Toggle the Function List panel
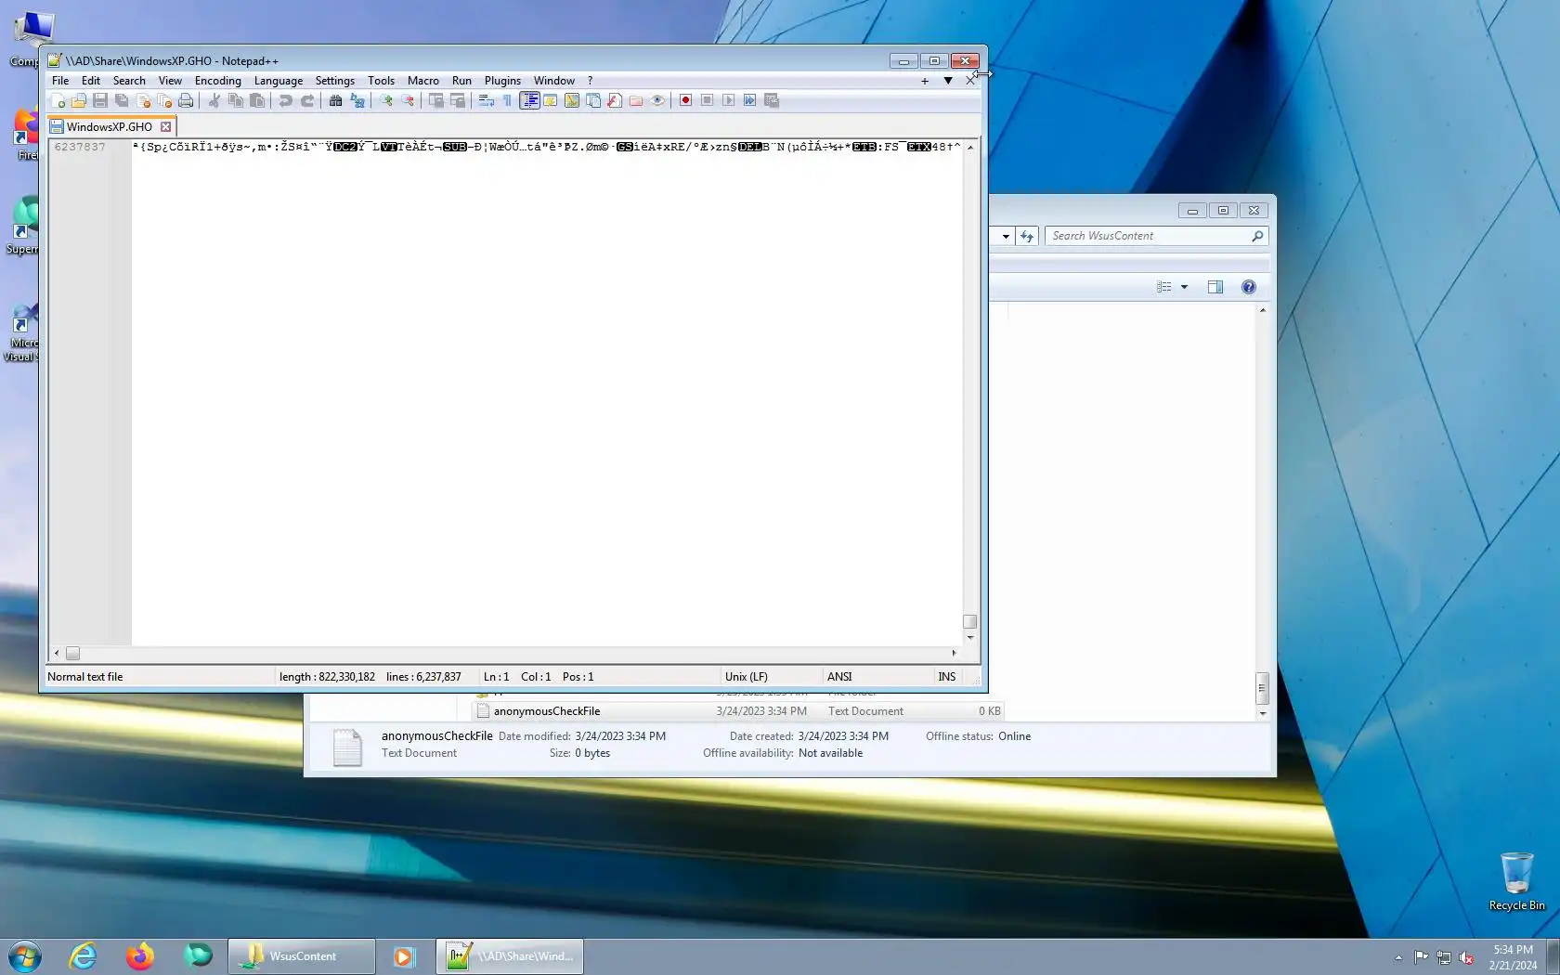 pyautogui.click(x=615, y=100)
